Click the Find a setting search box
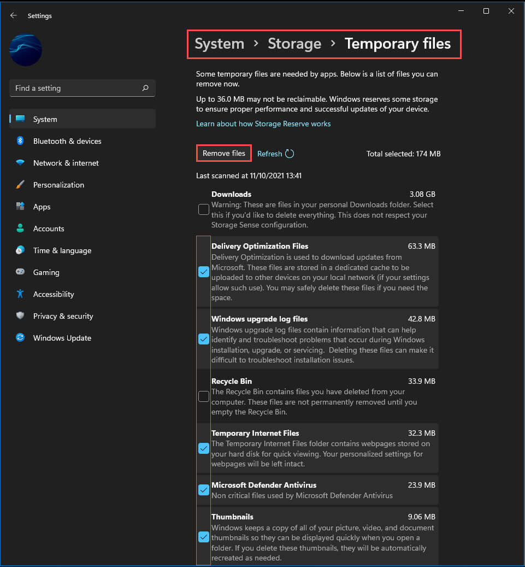 [x=82, y=88]
